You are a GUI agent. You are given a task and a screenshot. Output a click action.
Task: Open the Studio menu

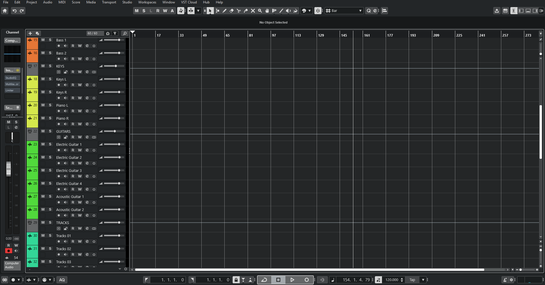pyautogui.click(x=127, y=2)
